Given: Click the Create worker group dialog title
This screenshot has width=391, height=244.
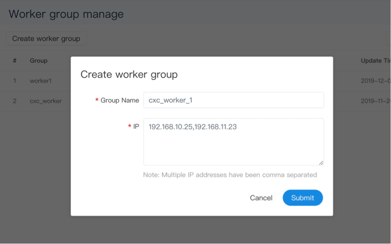Looking at the screenshot, I should coord(129,75).
